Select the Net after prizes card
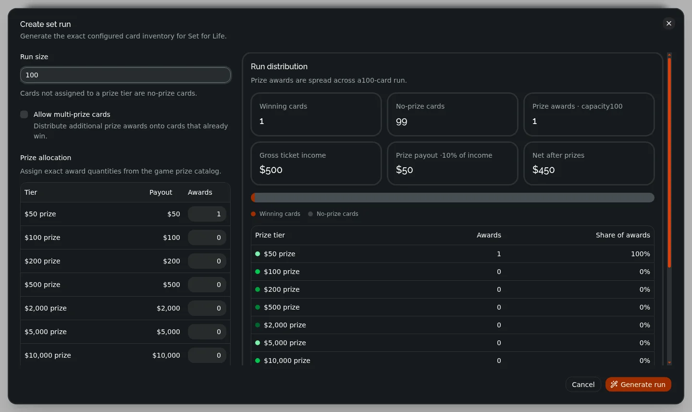 [589, 163]
